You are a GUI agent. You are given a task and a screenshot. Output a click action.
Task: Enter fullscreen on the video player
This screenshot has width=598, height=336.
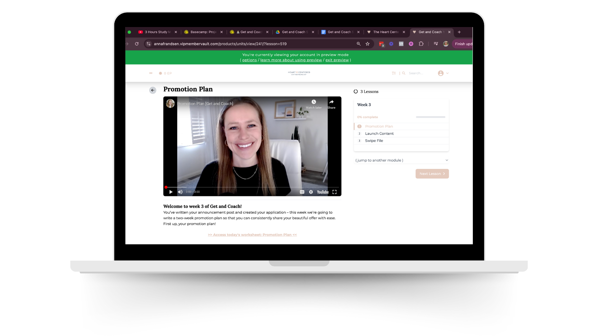[x=335, y=192]
